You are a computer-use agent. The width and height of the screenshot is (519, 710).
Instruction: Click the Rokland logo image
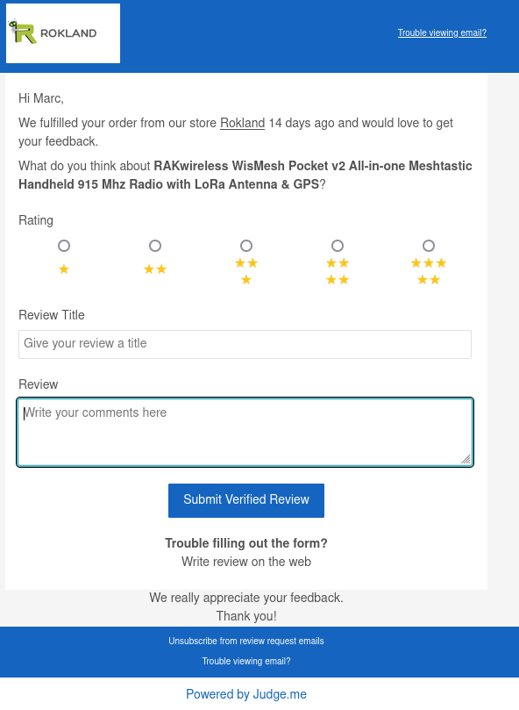pos(63,33)
